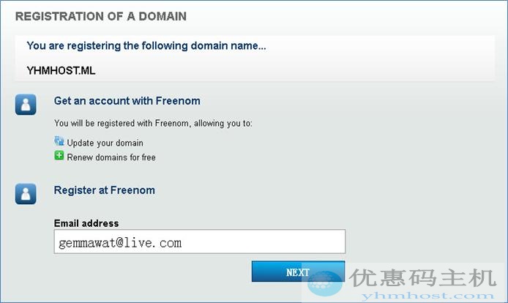Focus the Email address input field
Screen dimensions: 508x303
tap(200, 242)
